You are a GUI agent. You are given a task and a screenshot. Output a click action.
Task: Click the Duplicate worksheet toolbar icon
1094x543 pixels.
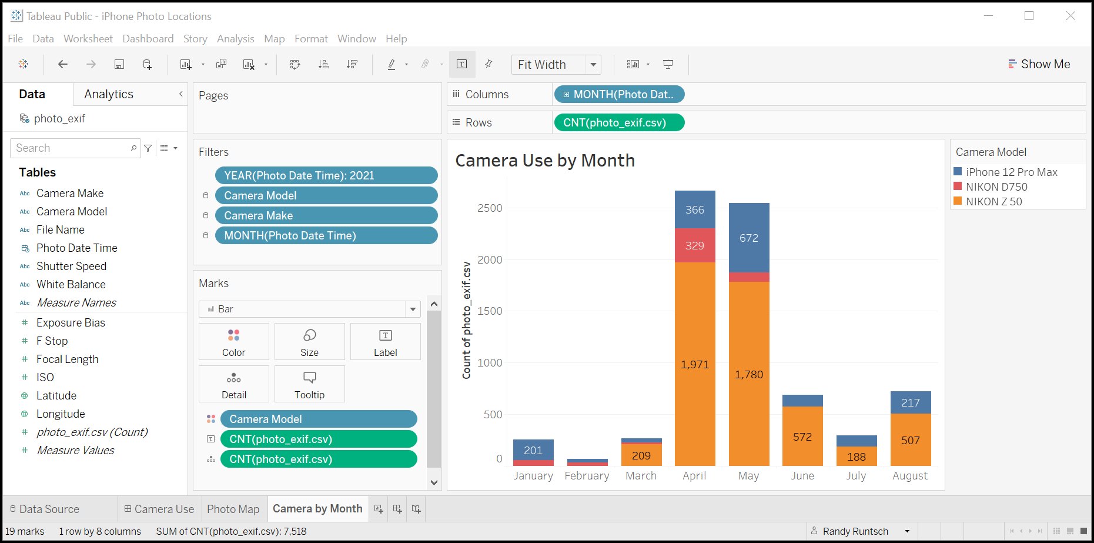[222, 64]
